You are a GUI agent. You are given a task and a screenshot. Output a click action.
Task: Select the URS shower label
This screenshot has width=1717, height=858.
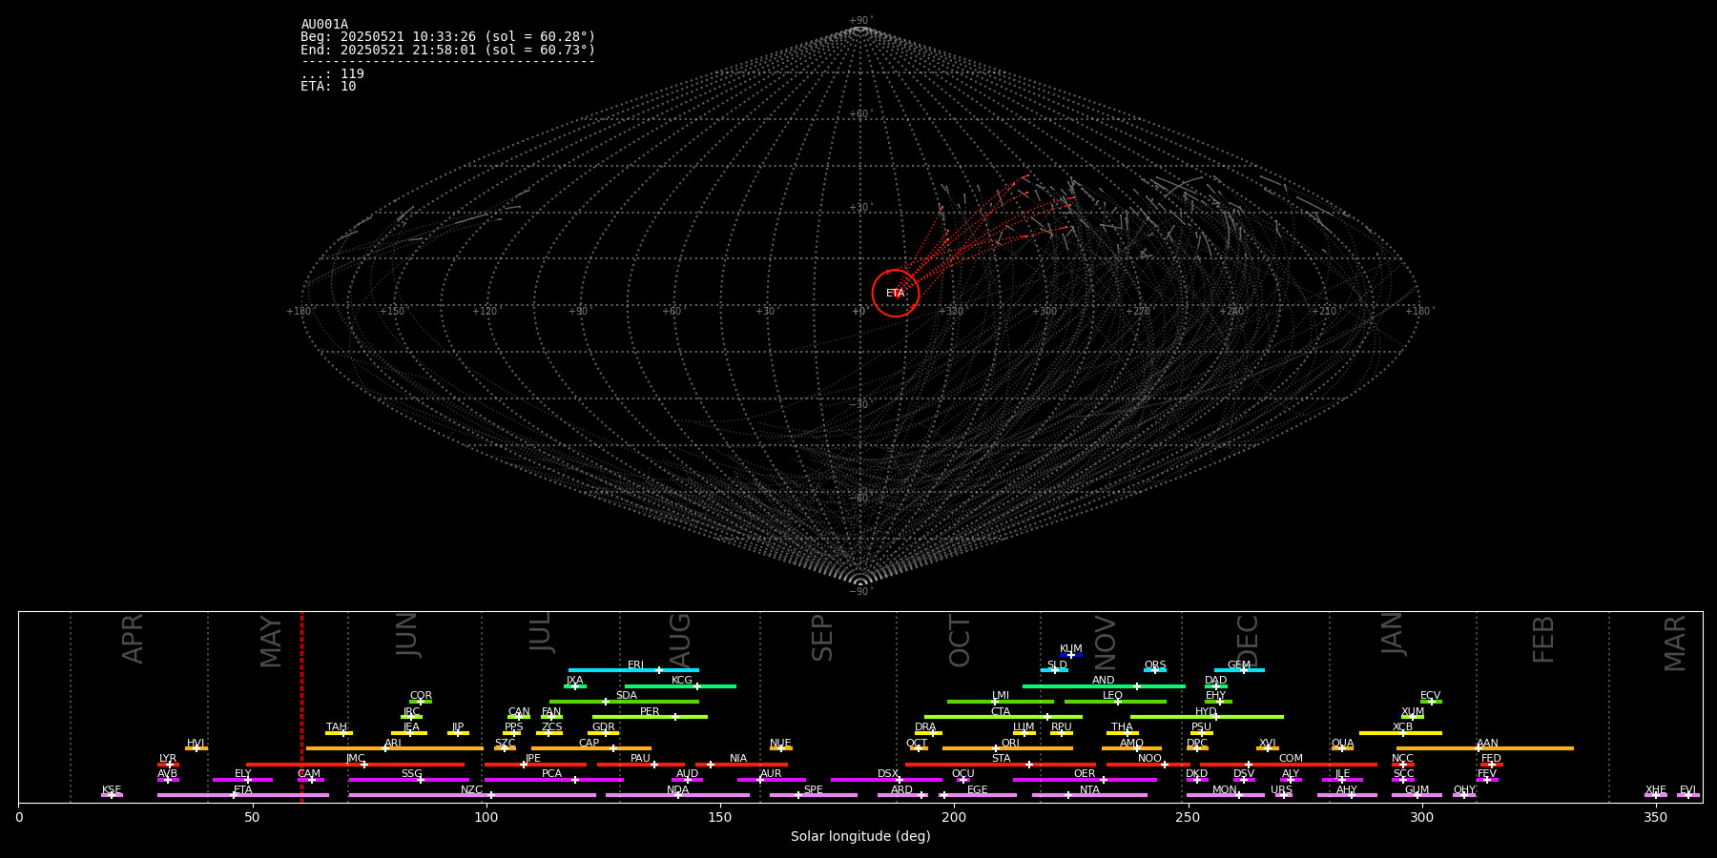click(x=1281, y=790)
